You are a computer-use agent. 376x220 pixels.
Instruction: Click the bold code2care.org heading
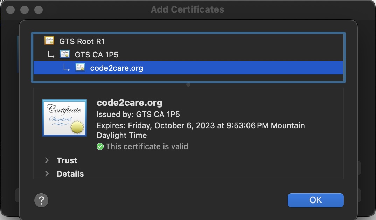pyautogui.click(x=130, y=103)
